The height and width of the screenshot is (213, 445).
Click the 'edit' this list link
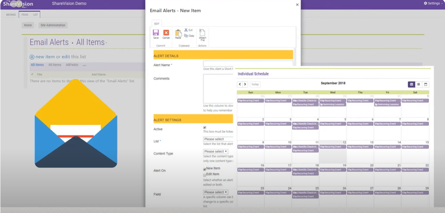tap(66, 57)
